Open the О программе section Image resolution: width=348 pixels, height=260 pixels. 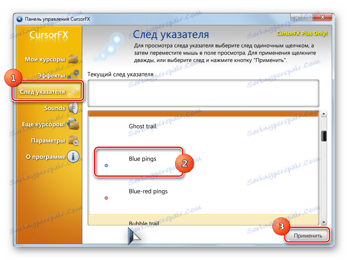pyautogui.click(x=46, y=157)
